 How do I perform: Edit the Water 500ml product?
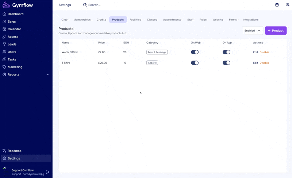255,52
